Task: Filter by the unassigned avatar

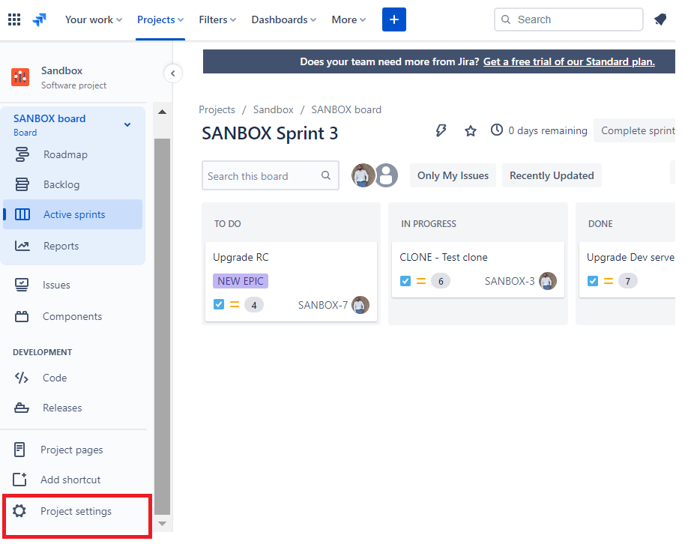Action: click(387, 175)
